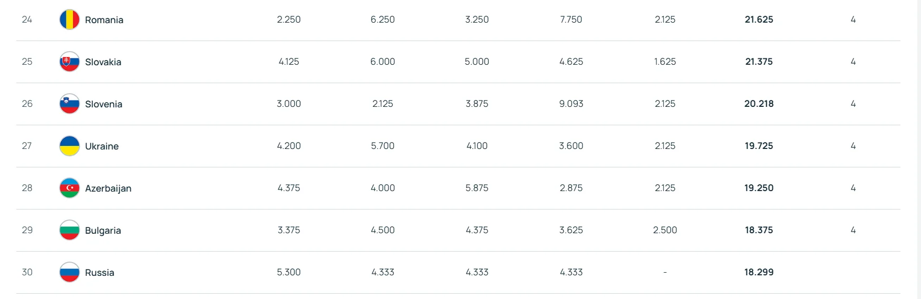Click Slovenia's 9.093 season value
This screenshot has height=299, width=921.
tap(571, 104)
